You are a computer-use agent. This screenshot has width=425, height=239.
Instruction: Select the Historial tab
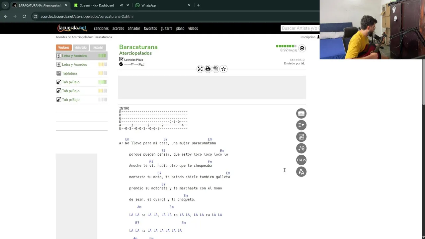point(98,47)
